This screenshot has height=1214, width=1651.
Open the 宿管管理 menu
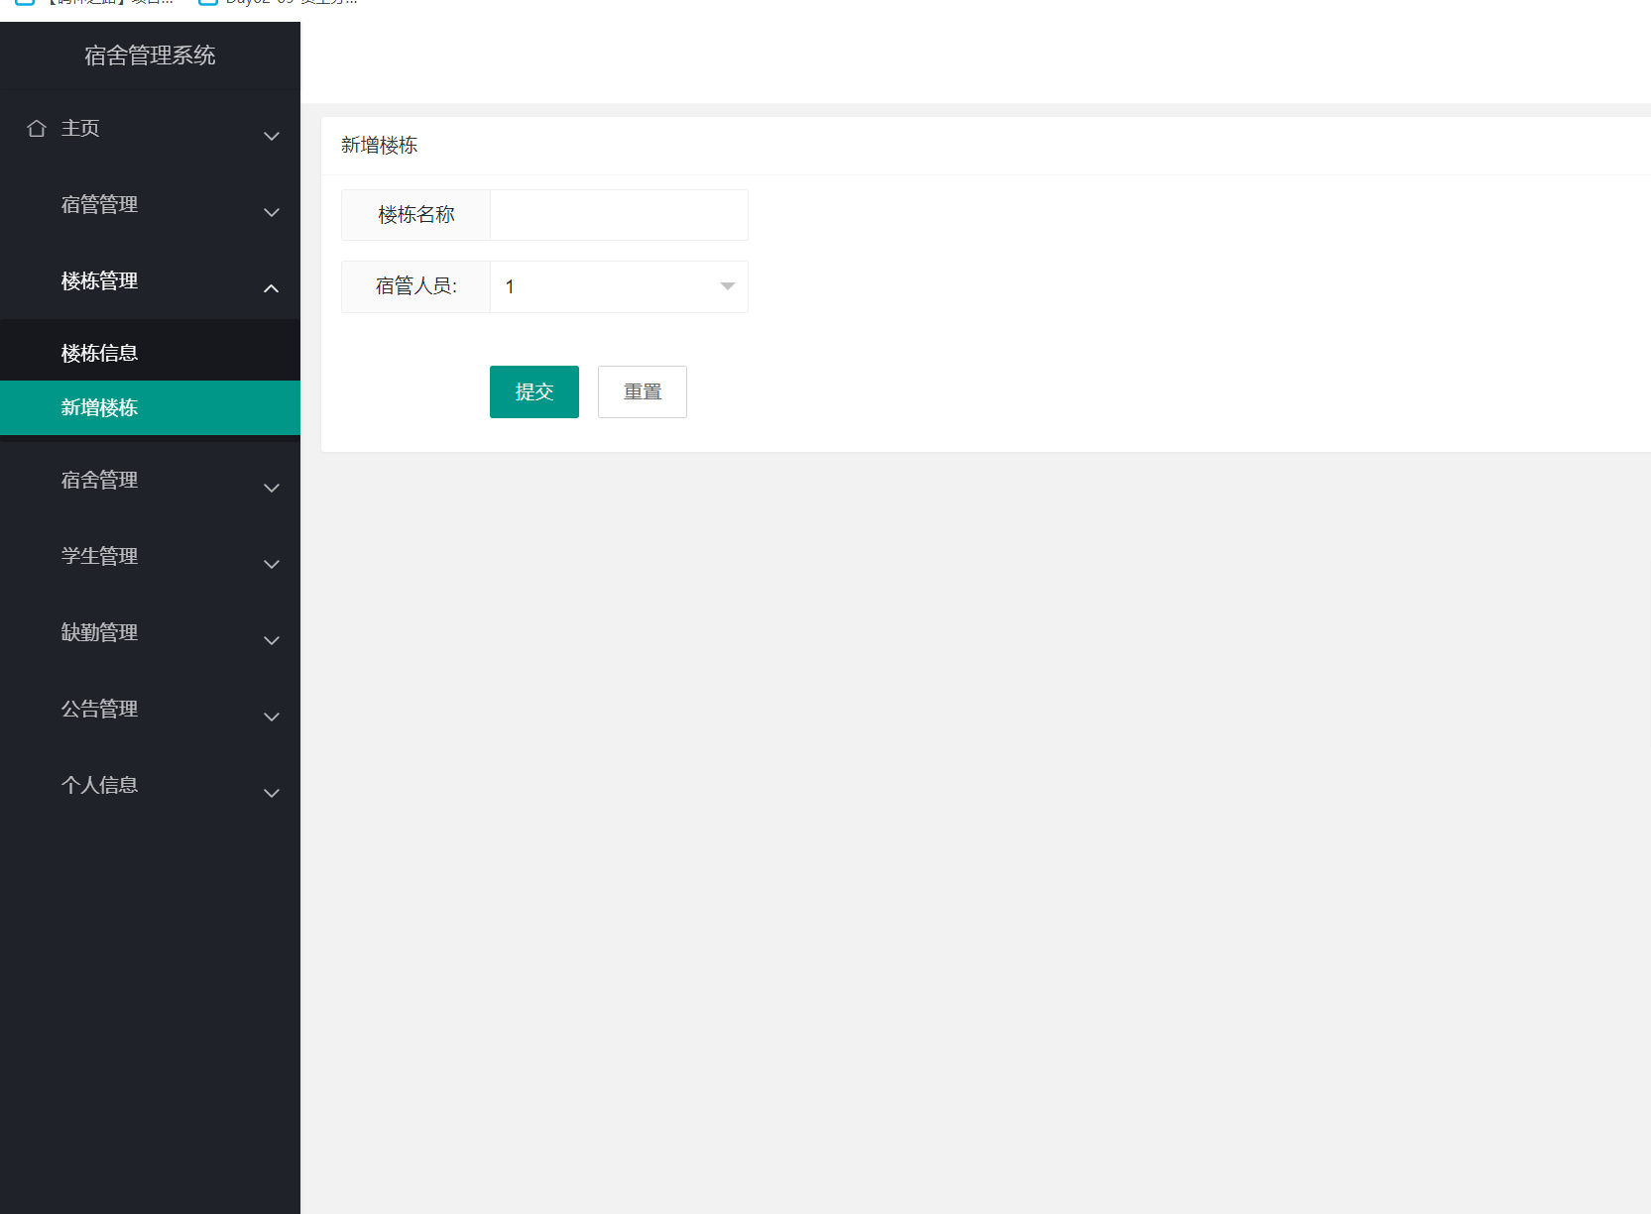[x=150, y=205]
